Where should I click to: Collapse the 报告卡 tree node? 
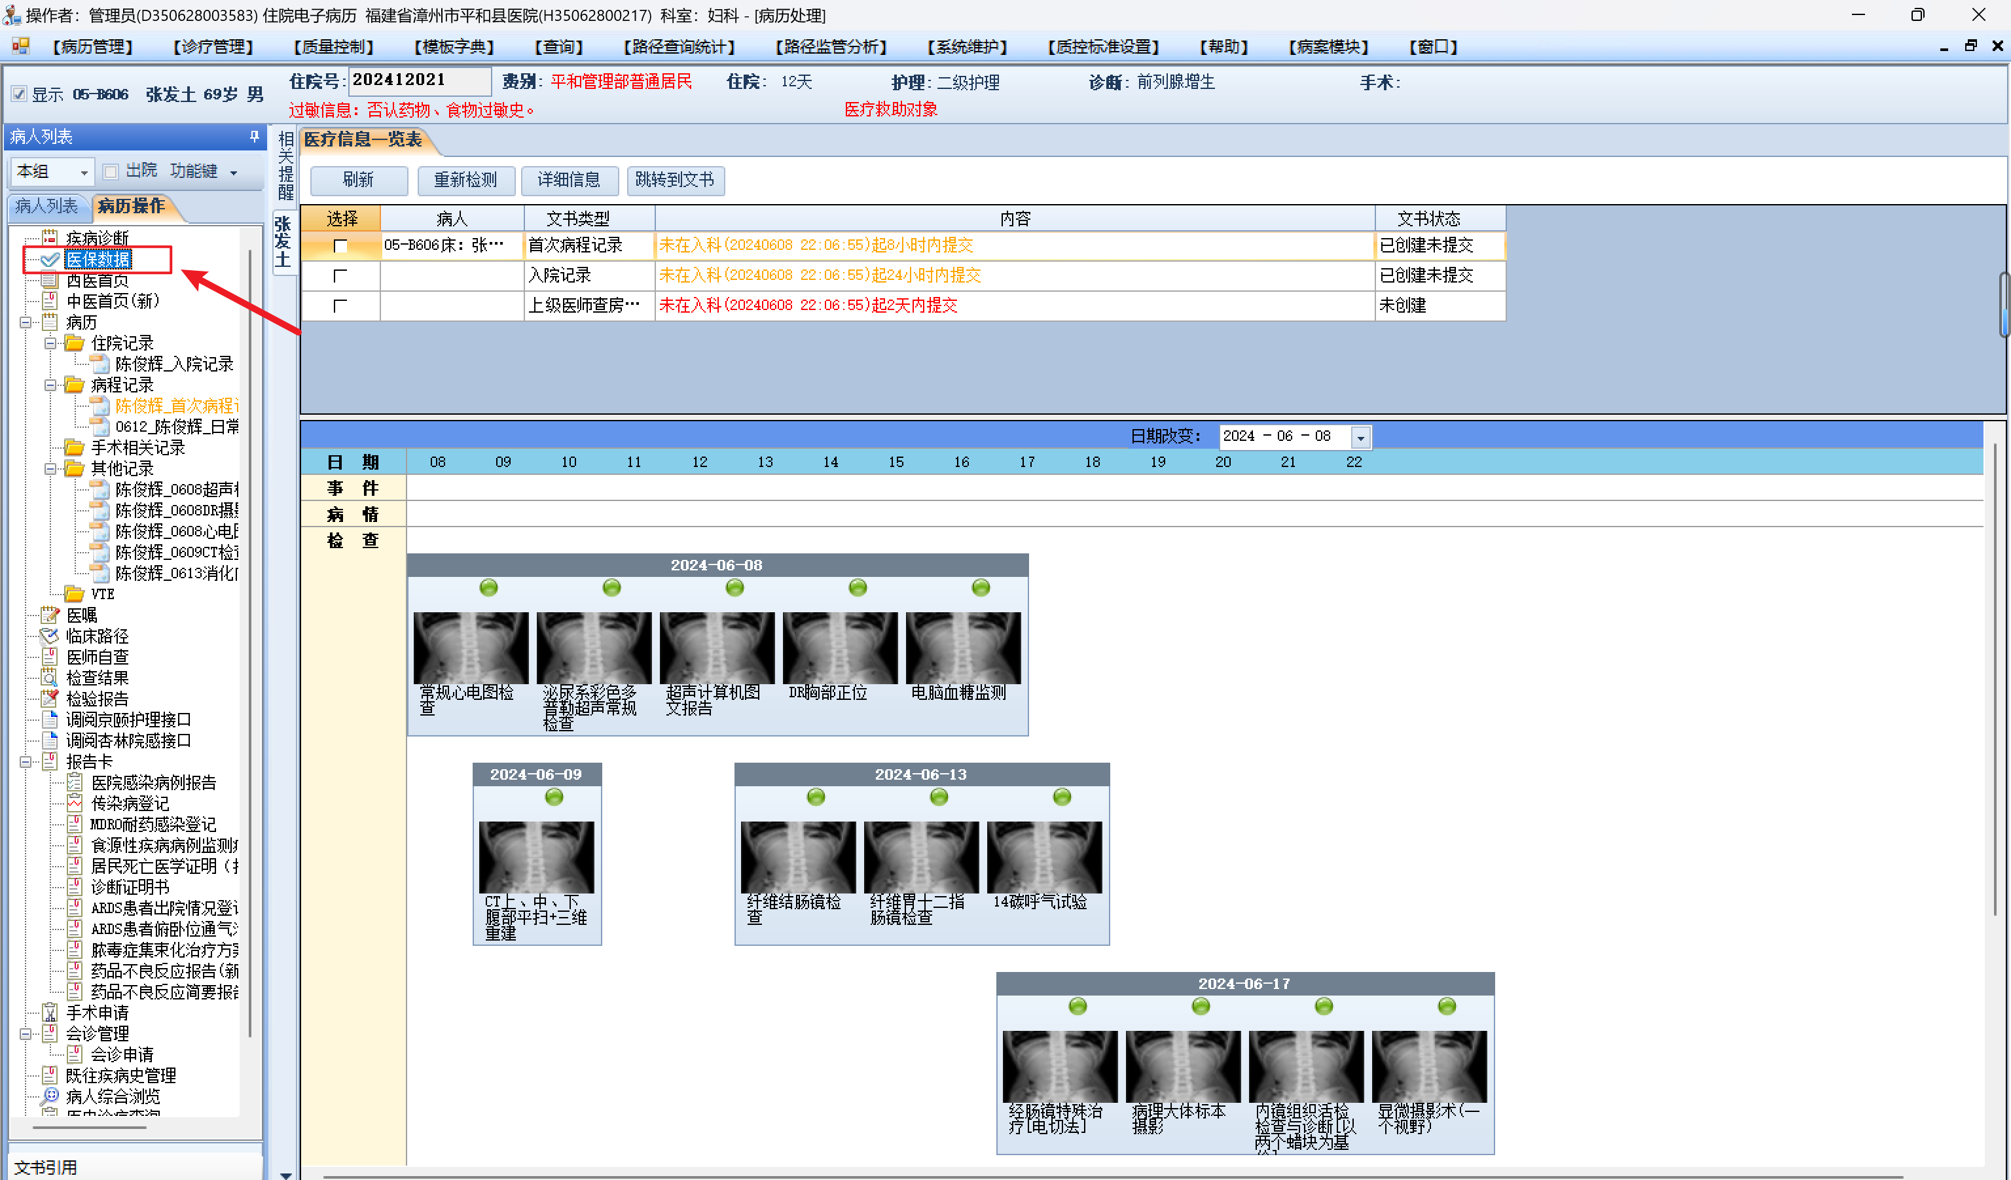click(26, 761)
